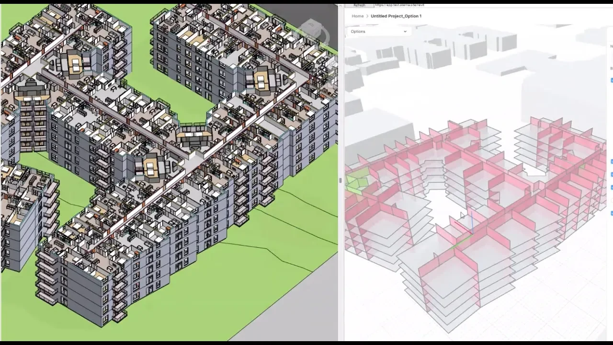This screenshot has height=345, width=613.
Task: Expand the breadcrumb arrow after Home
Action: (x=367, y=16)
